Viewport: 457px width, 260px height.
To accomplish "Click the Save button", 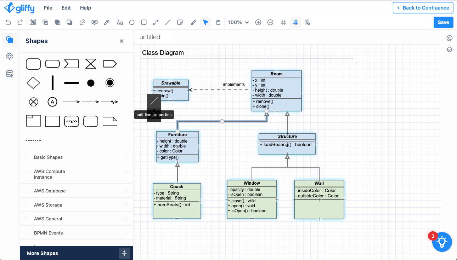I will pos(443,22).
